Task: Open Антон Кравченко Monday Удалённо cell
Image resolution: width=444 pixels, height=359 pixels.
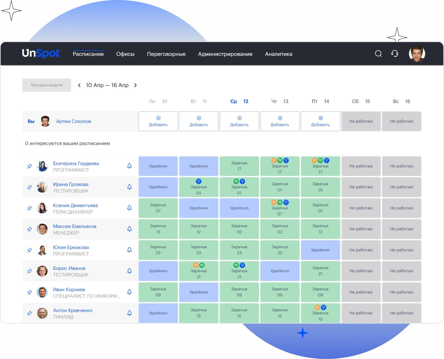Action: tap(158, 313)
